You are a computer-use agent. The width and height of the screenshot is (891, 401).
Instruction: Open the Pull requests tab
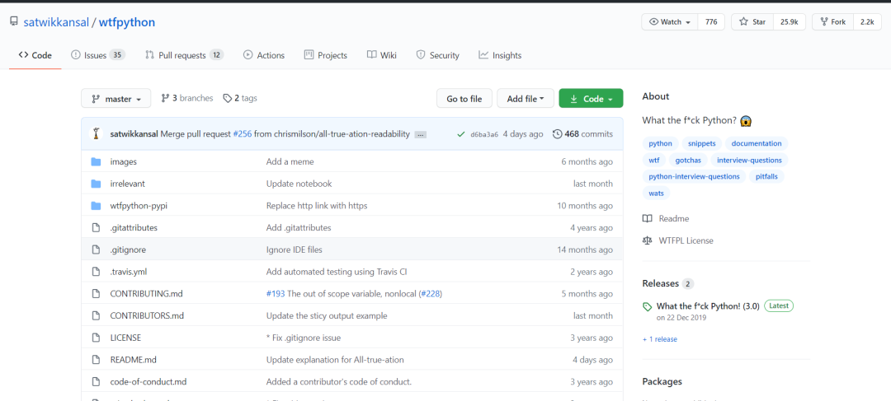(184, 55)
